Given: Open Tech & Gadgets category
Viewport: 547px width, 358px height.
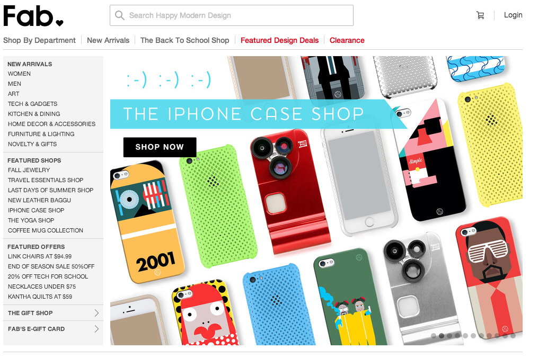Looking at the screenshot, I should tap(32, 104).
